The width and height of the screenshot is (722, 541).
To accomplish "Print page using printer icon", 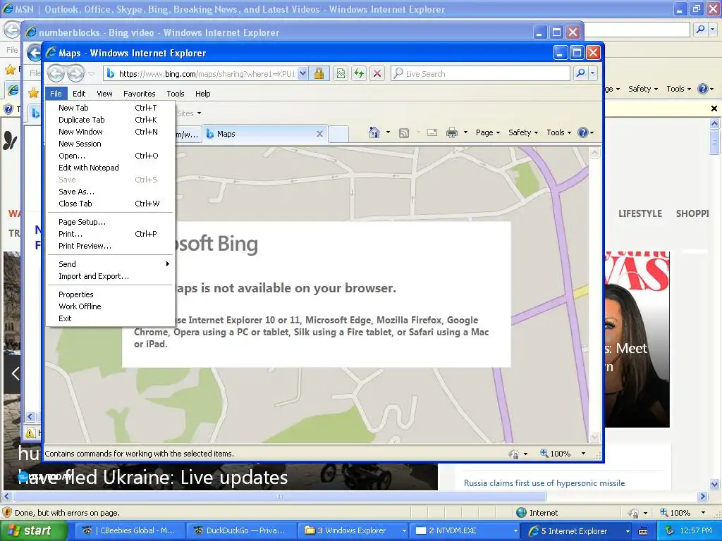I will coord(452,132).
